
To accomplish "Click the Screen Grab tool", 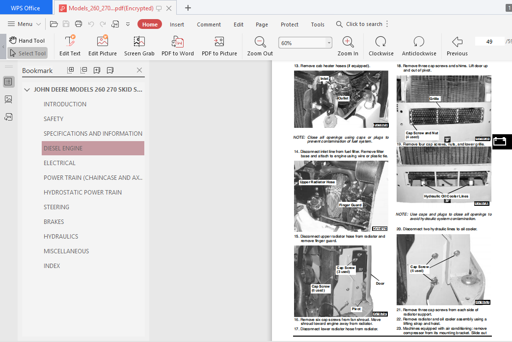I will (x=139, y=46).
